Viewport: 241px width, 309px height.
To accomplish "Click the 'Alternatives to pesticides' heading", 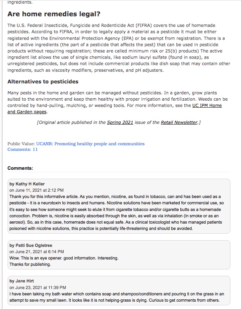I will (43, 82).
